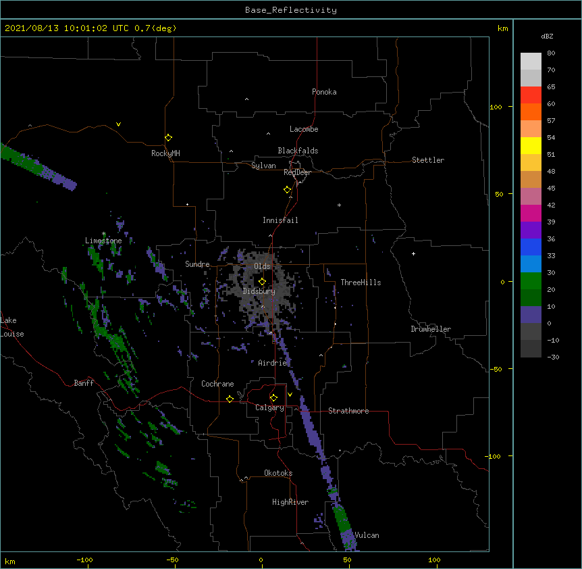Click the RockyMH label
This screenshot has height=569, width=582.
coord(165,153)
